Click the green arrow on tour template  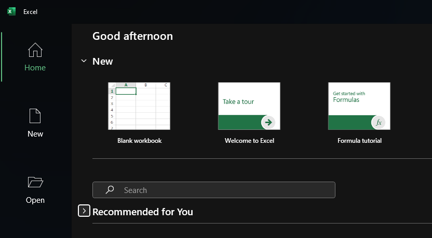pyautogui.click(x=268, y=122)
